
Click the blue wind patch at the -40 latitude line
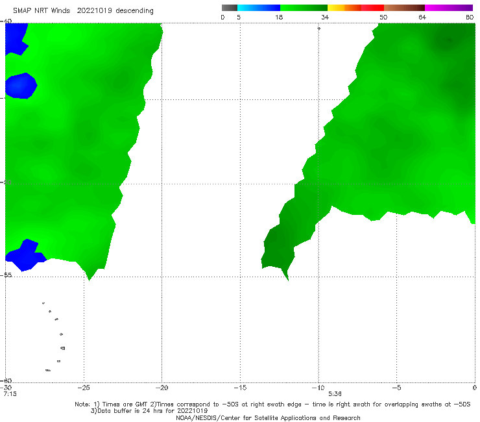16,38
